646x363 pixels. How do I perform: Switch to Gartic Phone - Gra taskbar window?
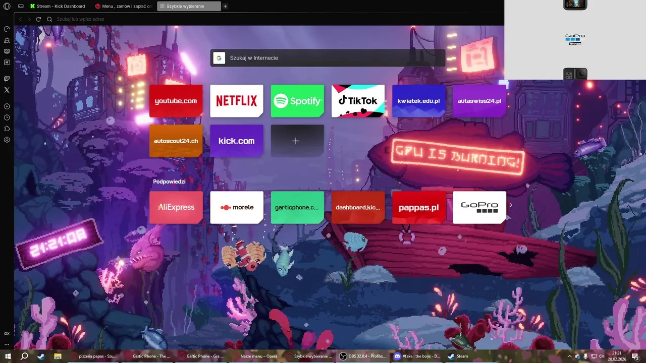[x=201, y=356]
